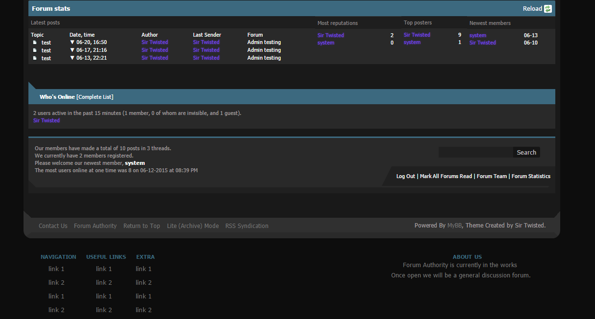Open system under Most reputations
The height and width of the screenshot is (319, 595).
[326, 43]
